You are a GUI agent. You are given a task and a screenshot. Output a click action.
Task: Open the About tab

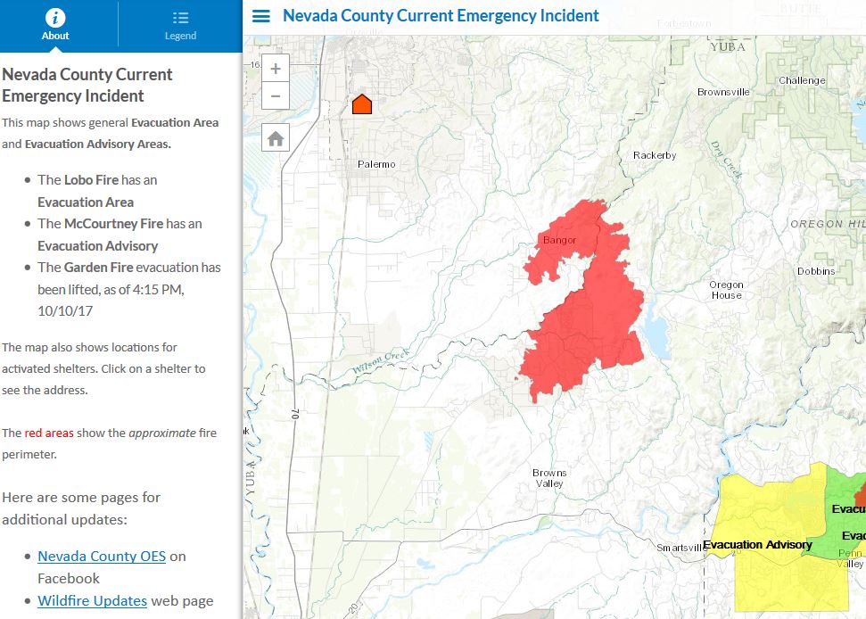(x=55, y=24)
